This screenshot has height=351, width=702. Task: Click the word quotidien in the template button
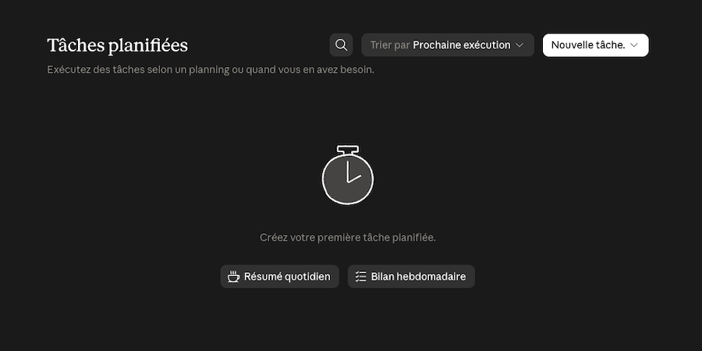307,277
